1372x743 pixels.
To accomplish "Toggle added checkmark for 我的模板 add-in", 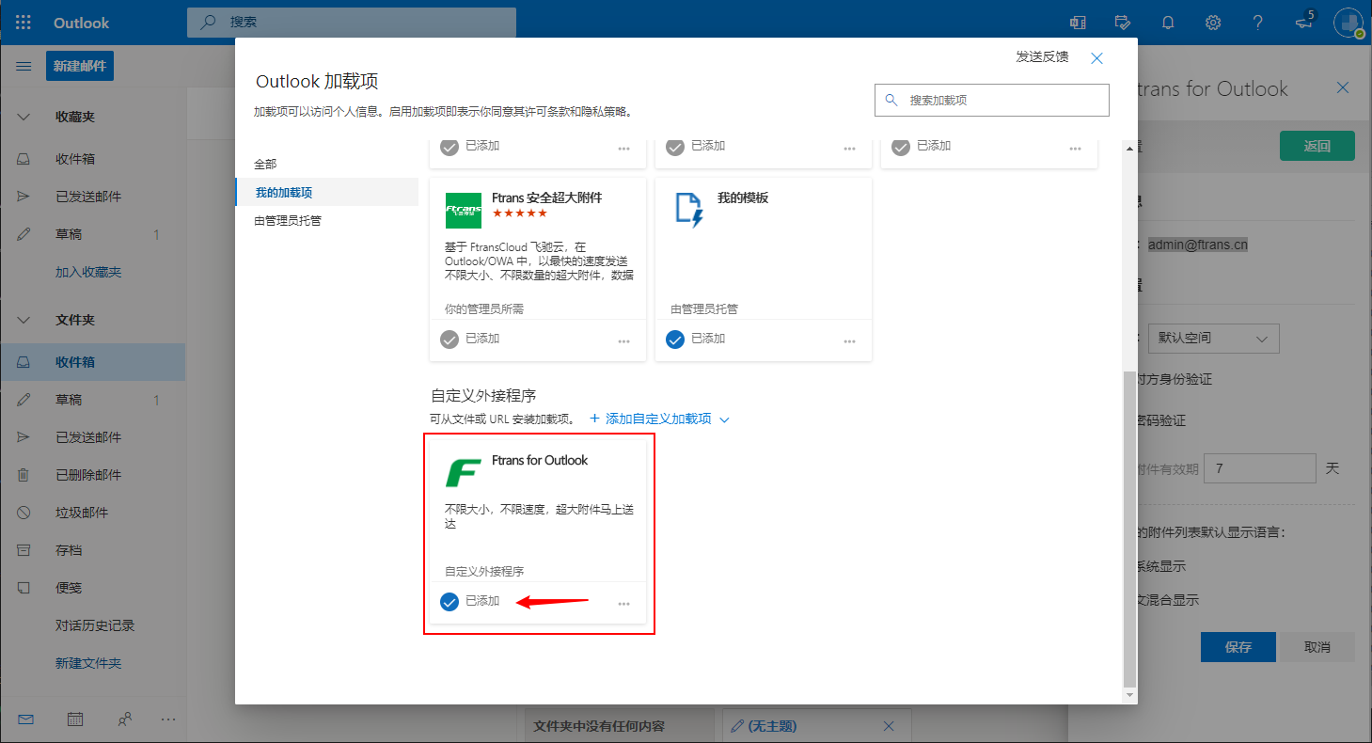I will click(675, 340).
